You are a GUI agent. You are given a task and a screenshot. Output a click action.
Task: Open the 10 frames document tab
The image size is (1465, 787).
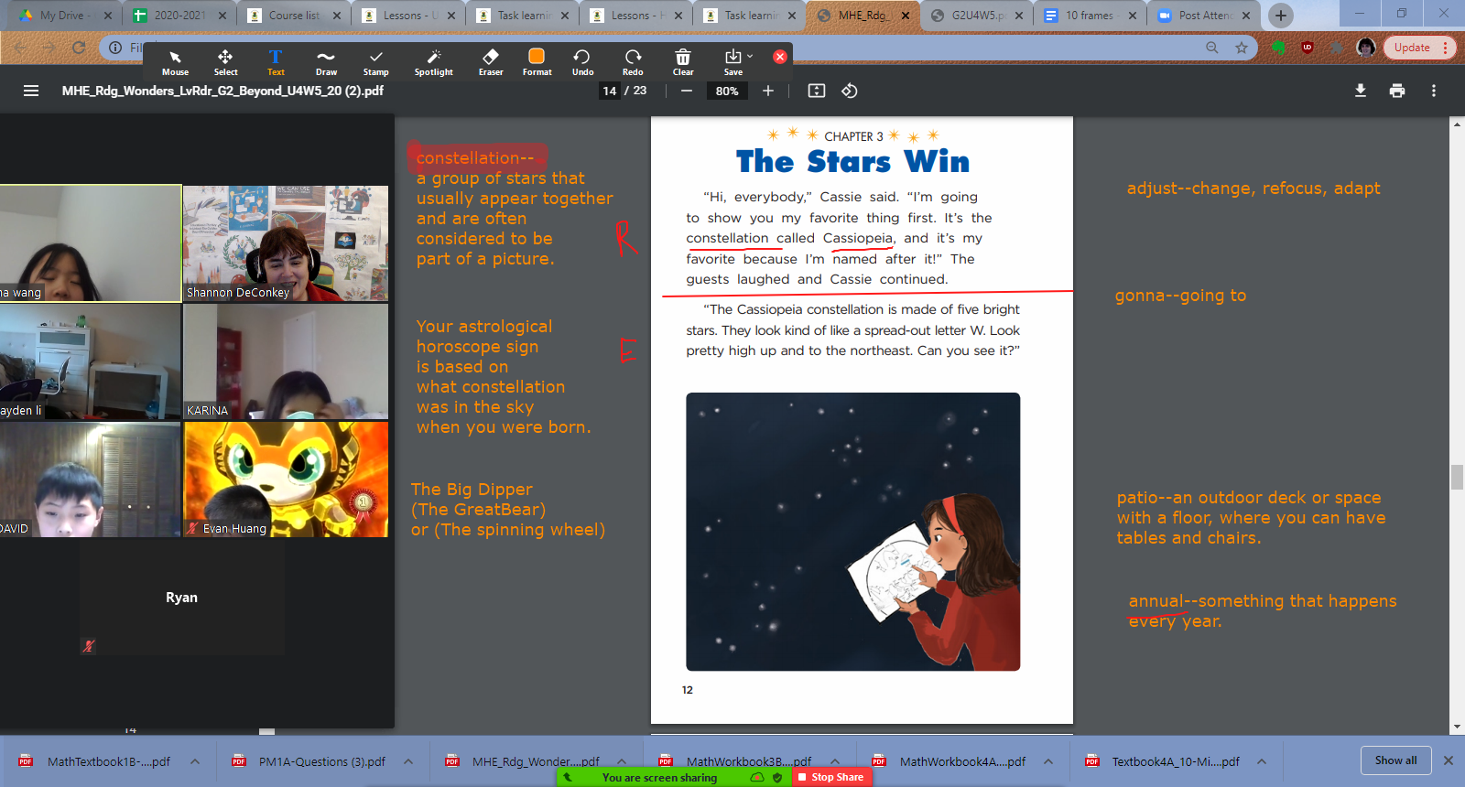tap(1091, 16)
